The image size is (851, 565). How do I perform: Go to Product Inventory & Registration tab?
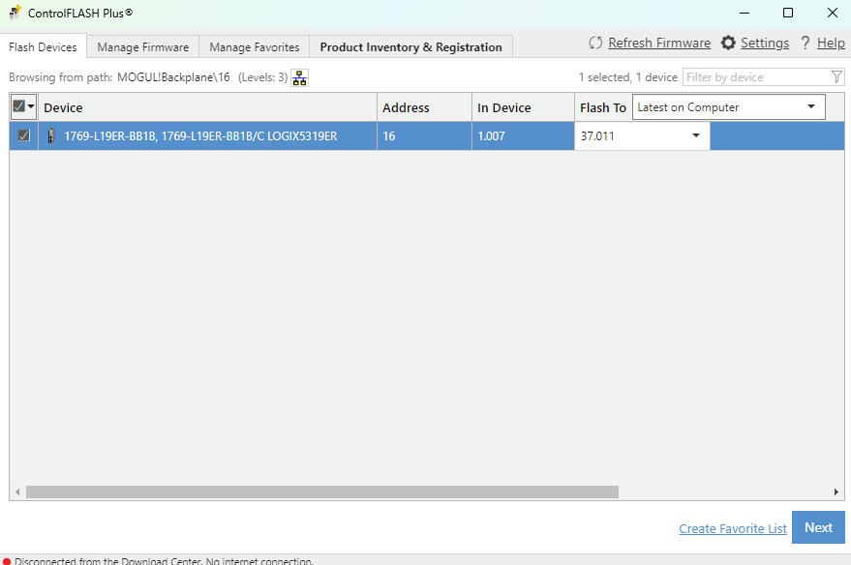[410, 47]
